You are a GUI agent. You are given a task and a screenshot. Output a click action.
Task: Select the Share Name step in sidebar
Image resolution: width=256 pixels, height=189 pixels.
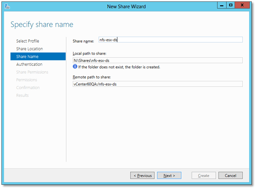(38, 56)
